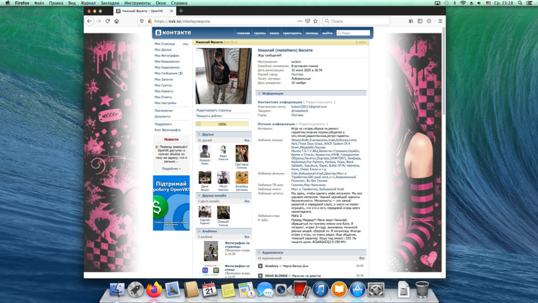Play the Amatory track in audio list
Screen dimensions: 538x303
[260, 266]
